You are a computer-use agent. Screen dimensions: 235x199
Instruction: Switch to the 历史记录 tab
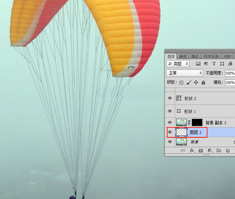211,57
